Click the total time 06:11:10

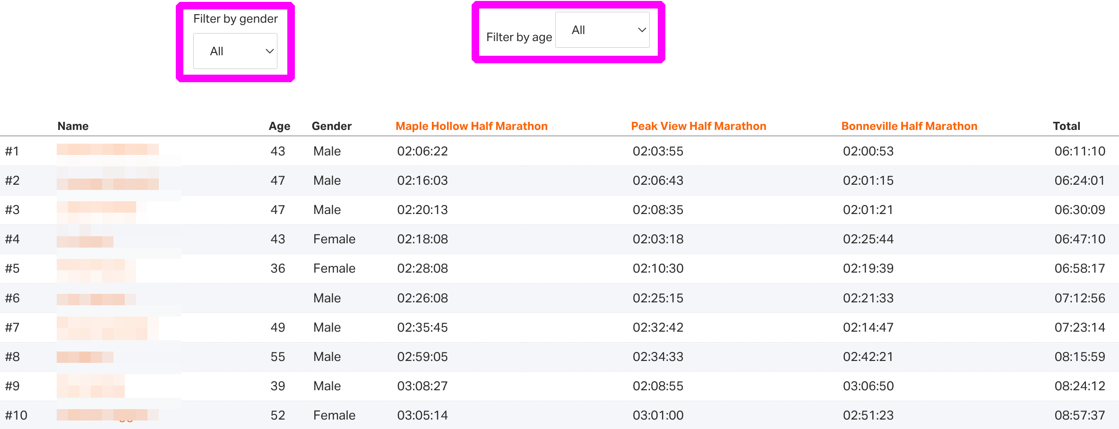click(1079, 151)
